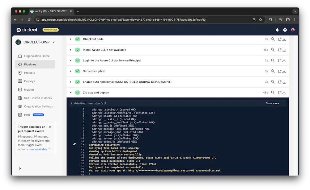Click your profile avatar in the top right
This screenshot has width=310, height=190.
click(292, 30)
